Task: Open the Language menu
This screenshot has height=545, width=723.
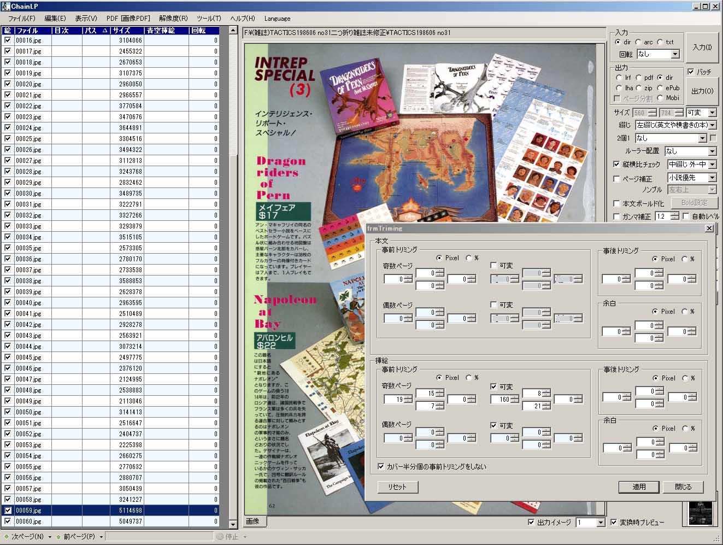Action: point(277,18)
